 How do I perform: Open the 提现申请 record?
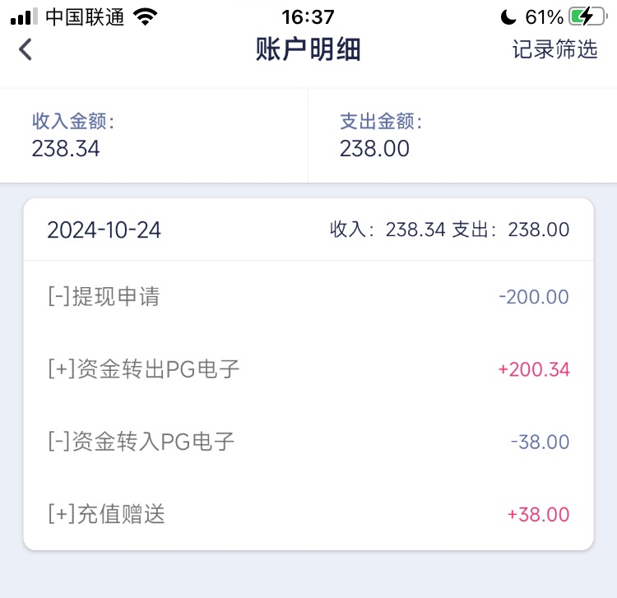pyautogui.click(x=104, y=296)
